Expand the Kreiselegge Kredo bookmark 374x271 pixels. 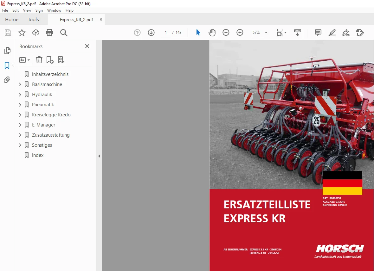click(x=20, y=115)
